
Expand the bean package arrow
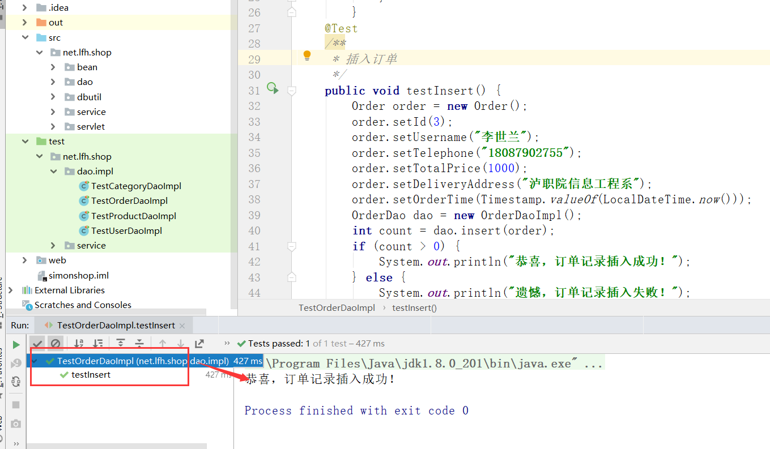click(x=53, y=67)
